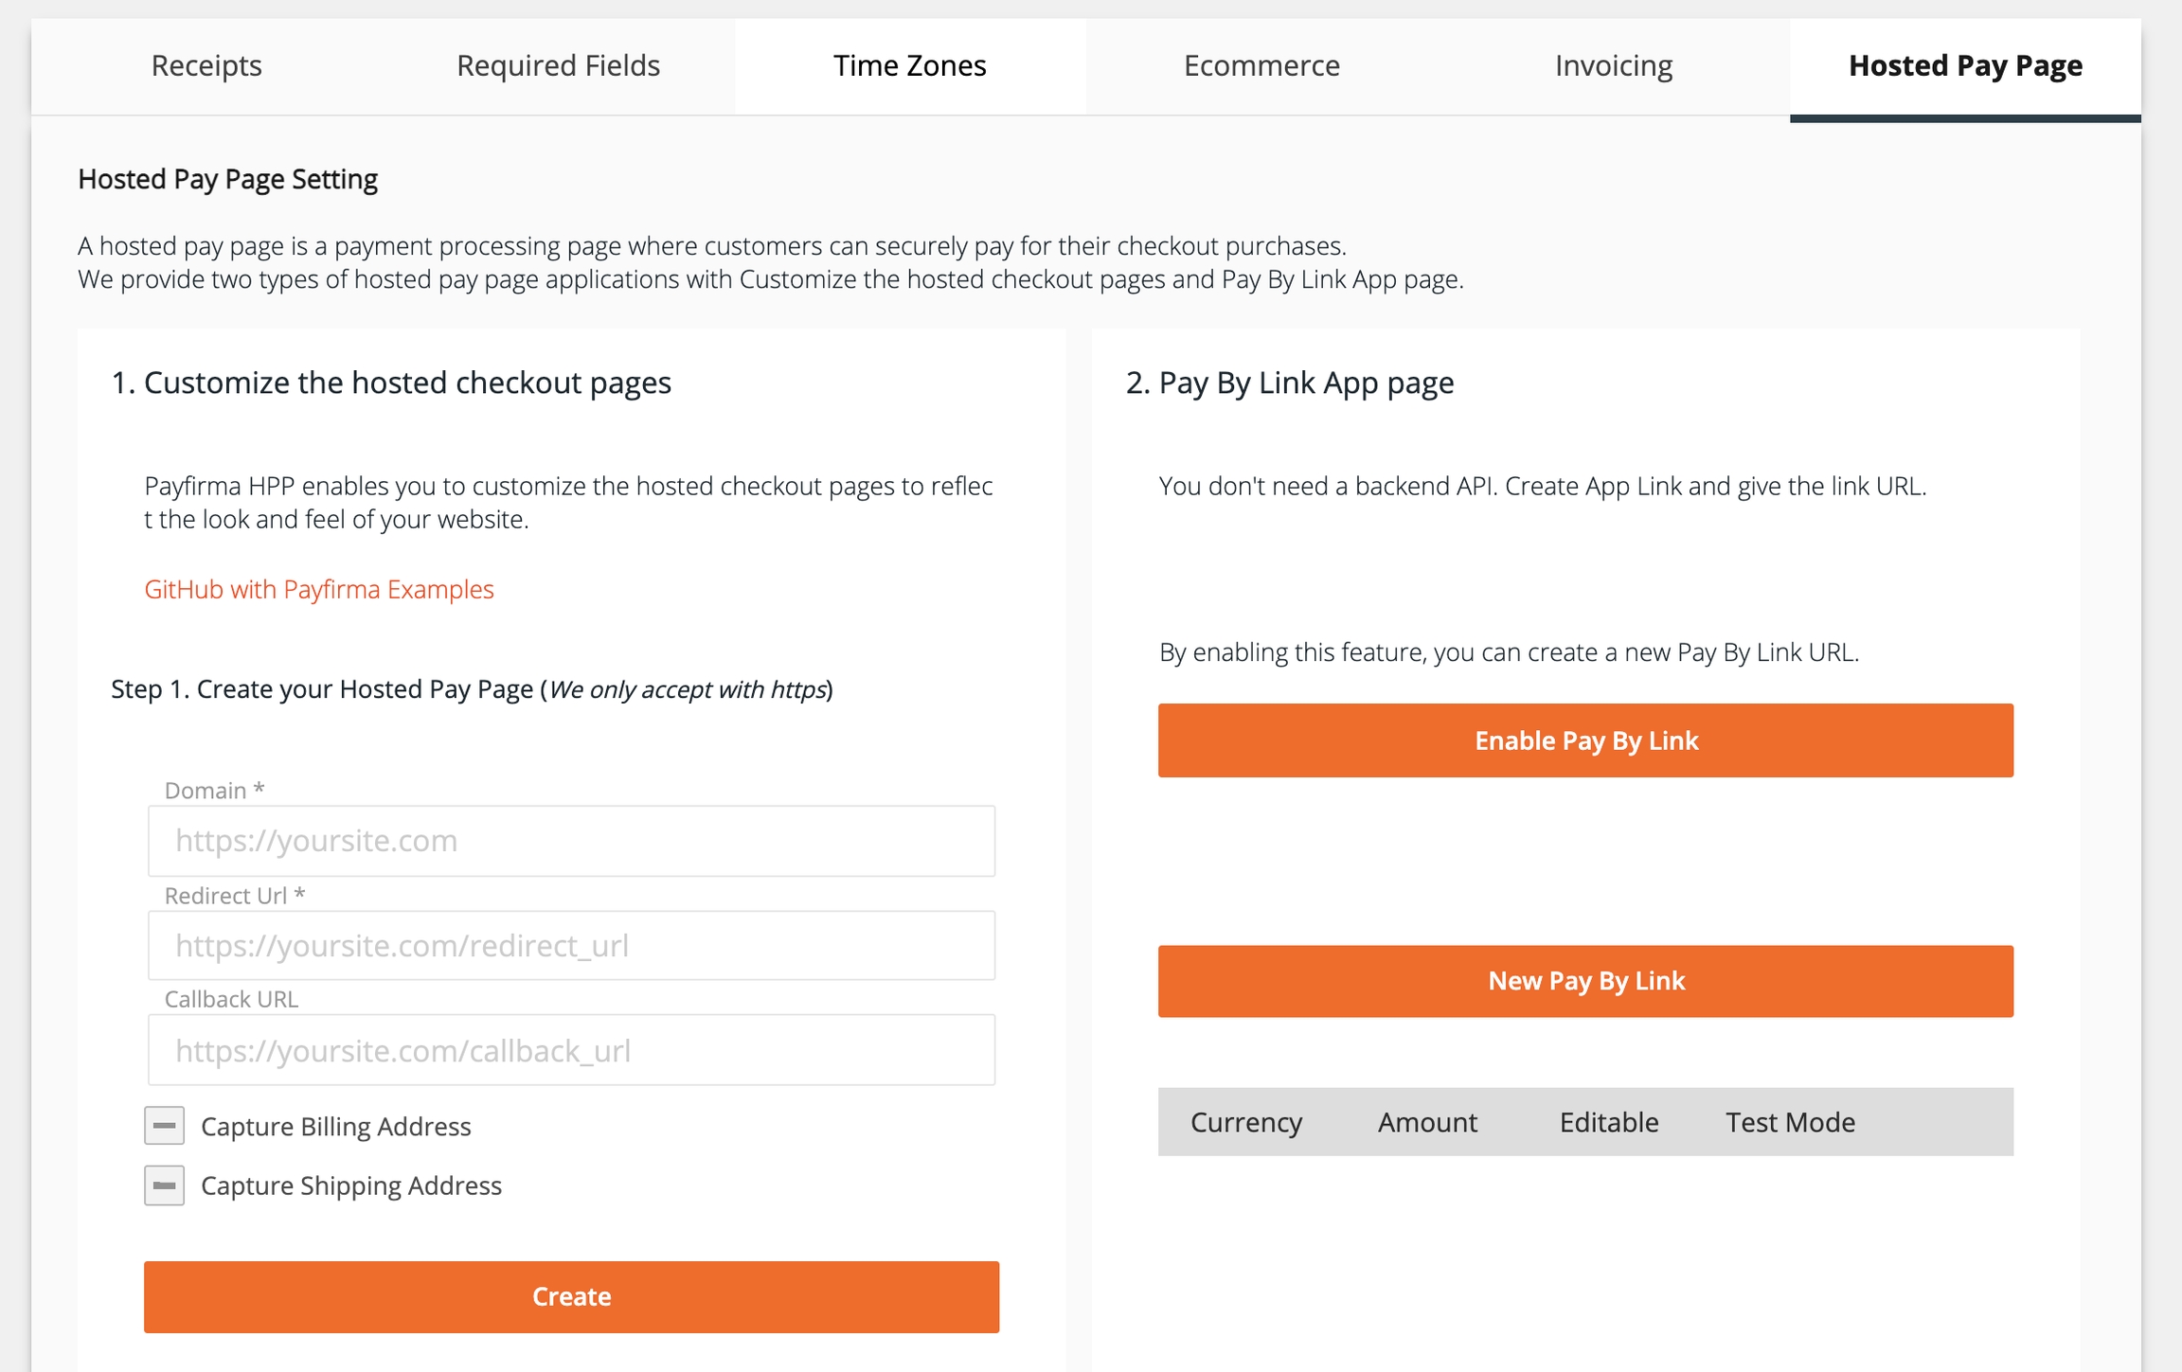Image resolution: width=2182 pixels, height=1372 pixels.
Task: Click Enable Pay By Link button
Action: (1585, 740)
